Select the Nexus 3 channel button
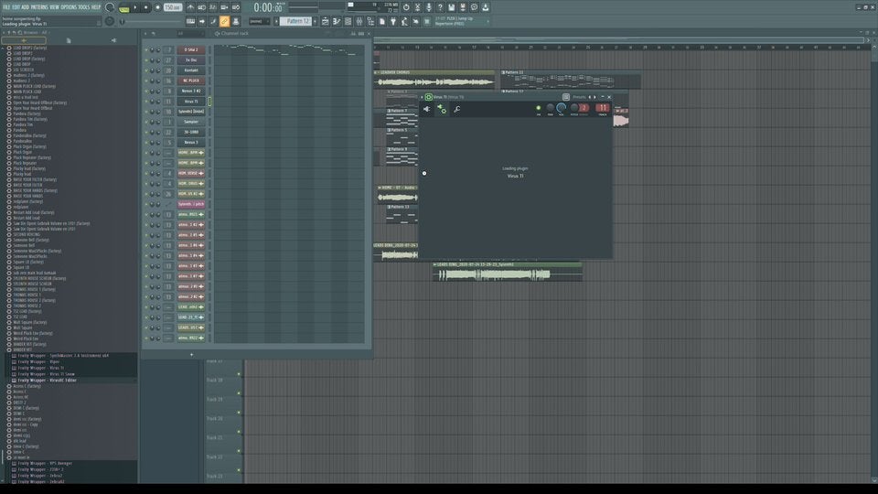Viewport: 878px width, 494px height. pyautogui.click(x=190, y=142)
